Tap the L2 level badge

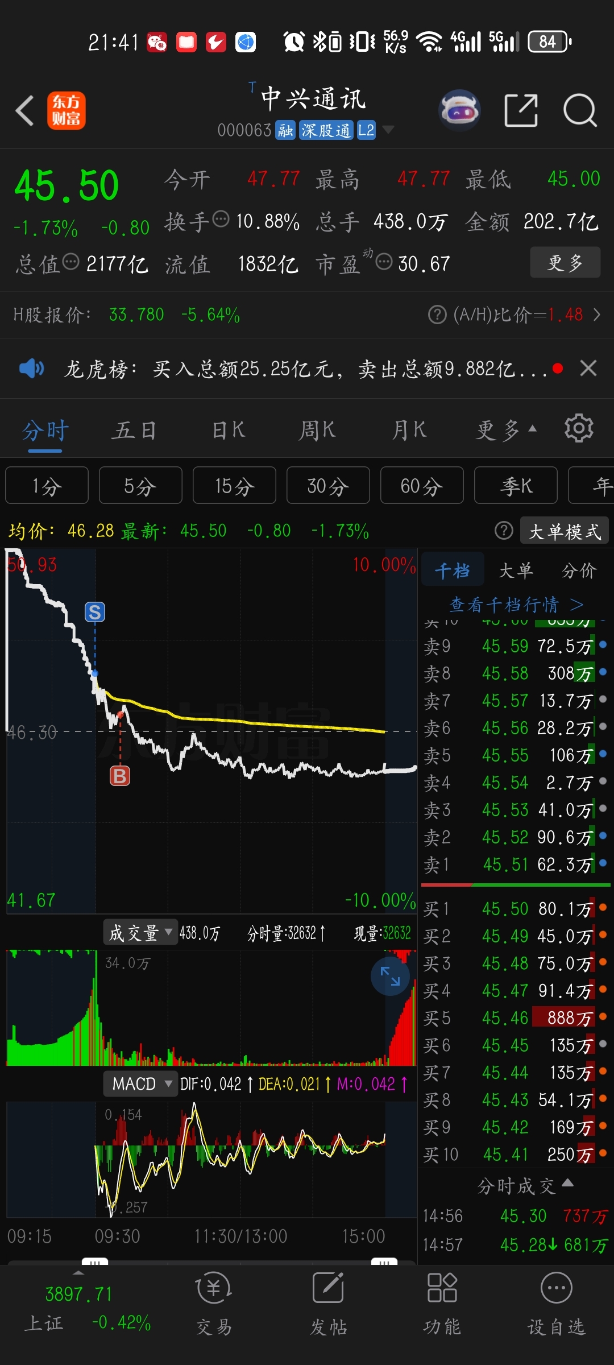[366, 130]
